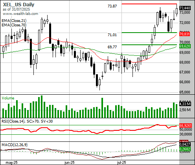
Task: Click the 72,000 price axis label
Action: pos(185,23)
